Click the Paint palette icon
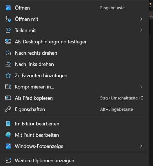 (8, 135)
